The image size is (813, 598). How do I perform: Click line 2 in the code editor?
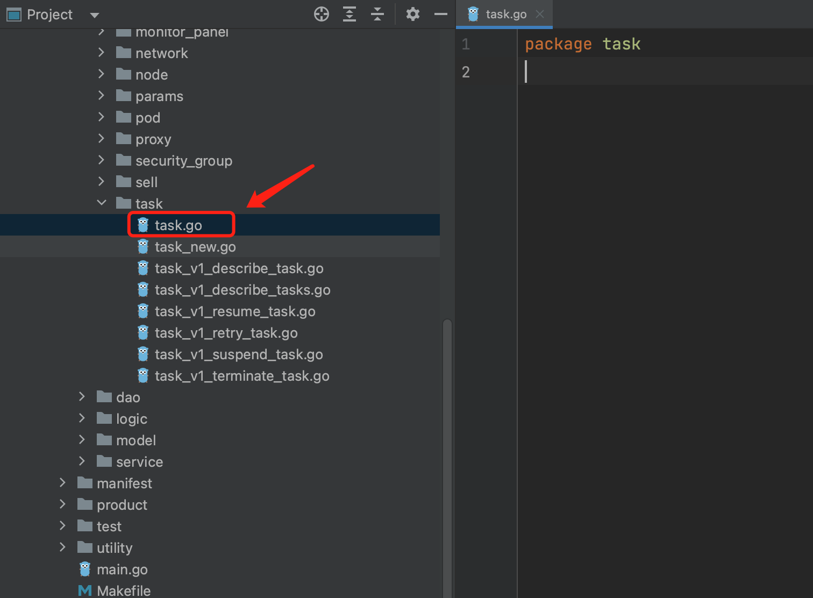[x=645, y=72]
